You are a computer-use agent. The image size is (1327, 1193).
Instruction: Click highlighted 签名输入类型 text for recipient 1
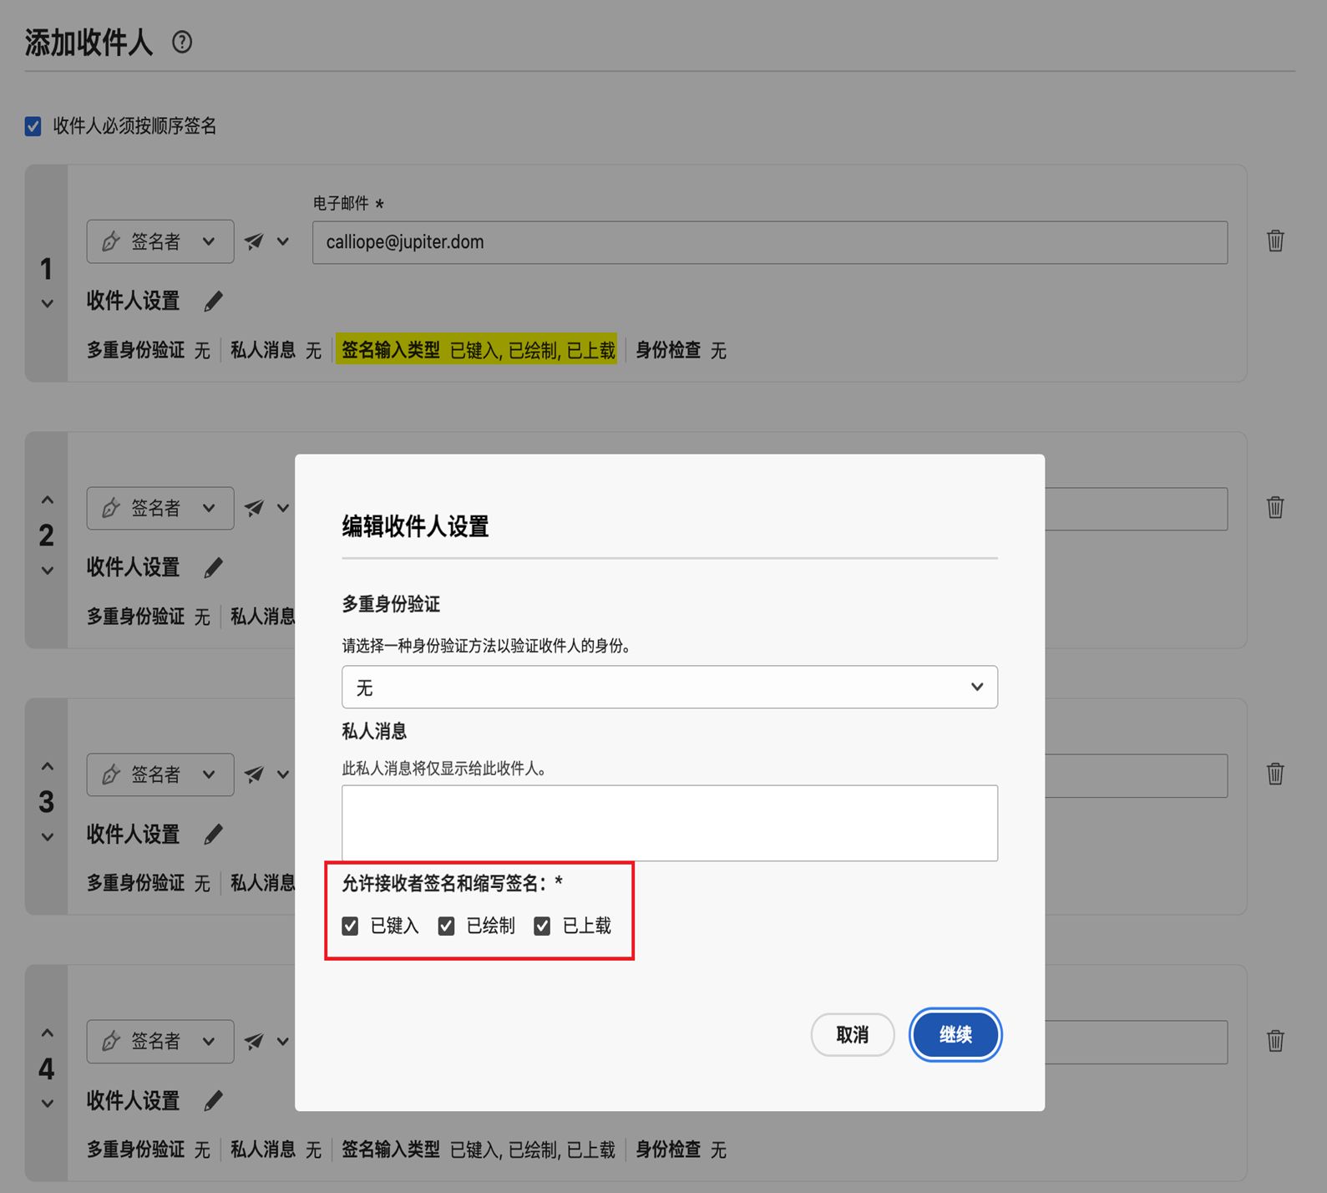pos(478,350)
